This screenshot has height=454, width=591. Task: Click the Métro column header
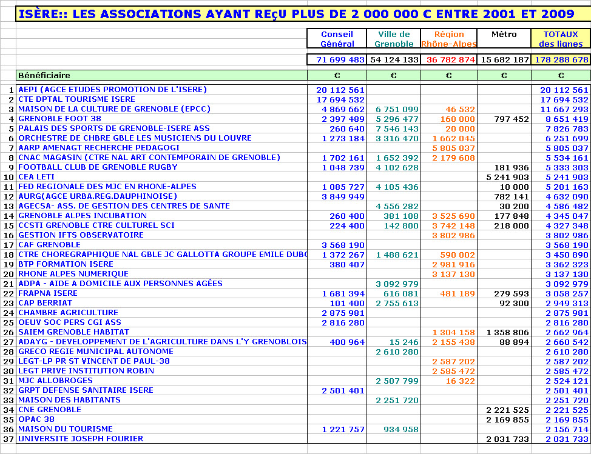point(504,35)
